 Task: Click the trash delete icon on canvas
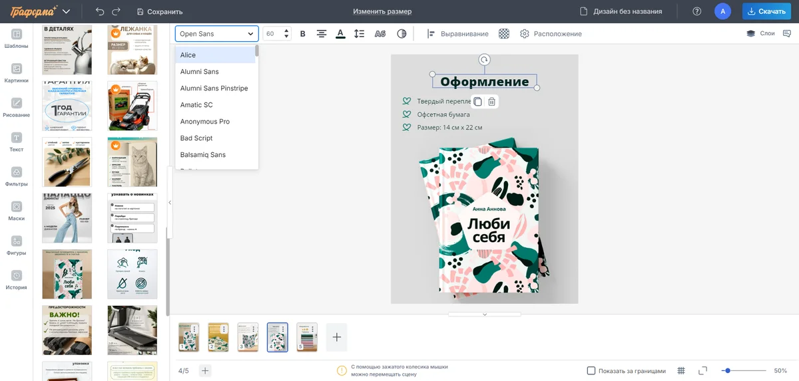pyautogui.click(x=491, y=102)
